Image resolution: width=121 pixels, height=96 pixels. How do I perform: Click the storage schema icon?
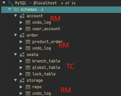point(22,81)
